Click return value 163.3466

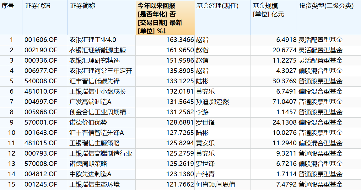point(180,40)
